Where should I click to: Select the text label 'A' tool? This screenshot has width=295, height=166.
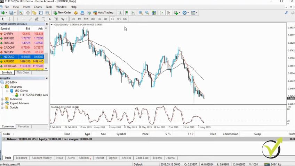click(x=50, y=19)
